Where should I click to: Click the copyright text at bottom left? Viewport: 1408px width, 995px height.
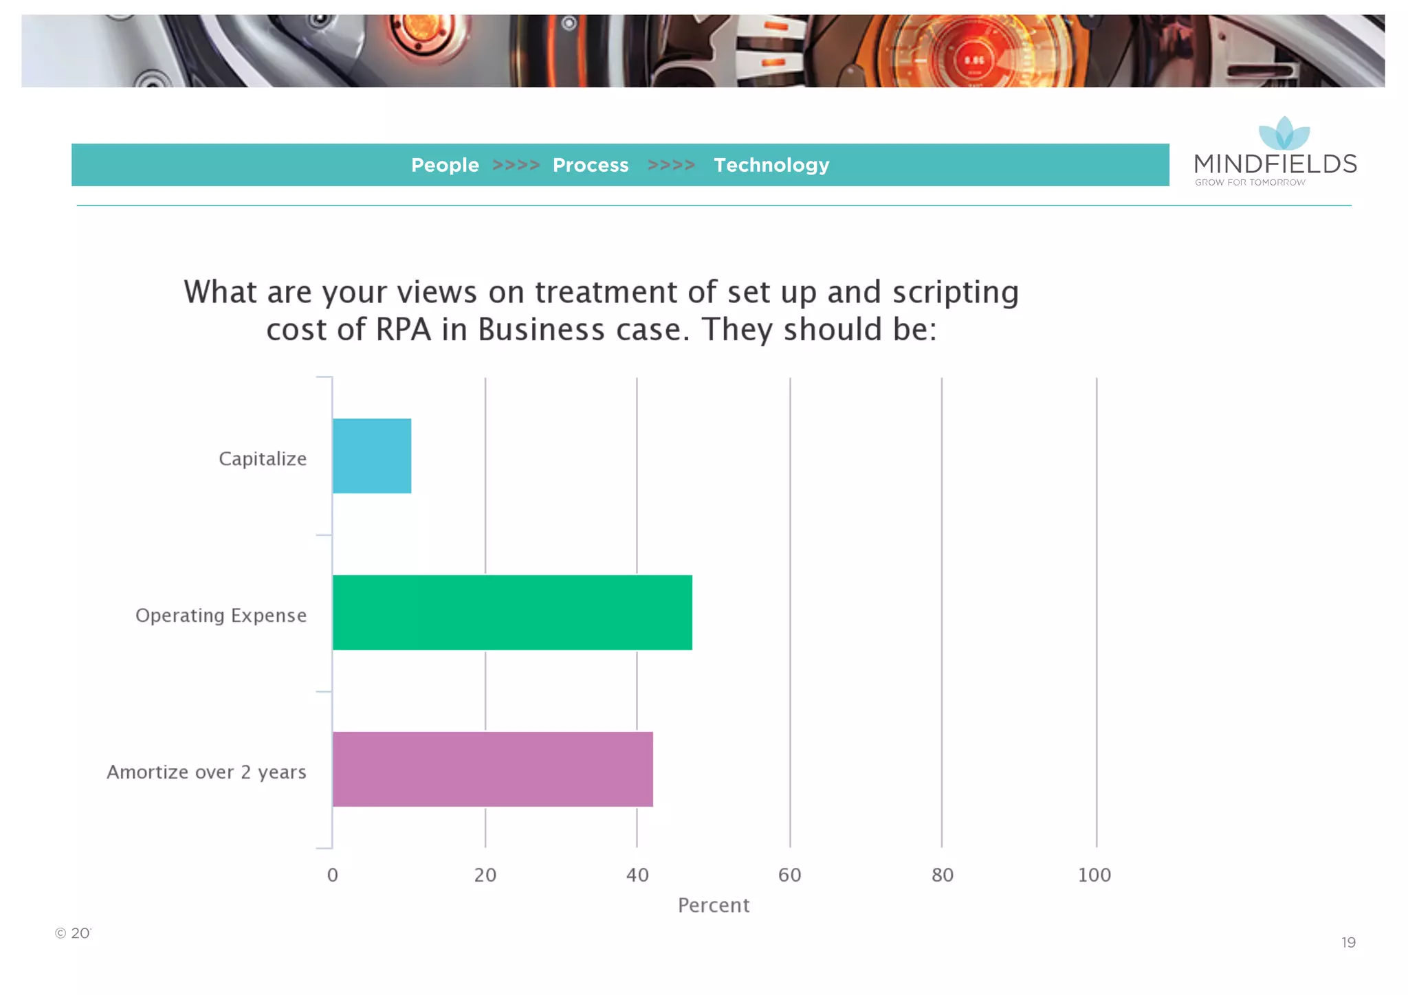pos(73,933)
